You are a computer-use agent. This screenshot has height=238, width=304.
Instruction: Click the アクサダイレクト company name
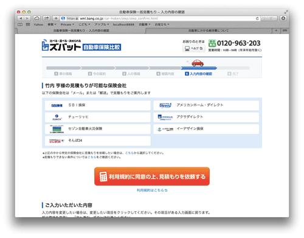click(190, 117)
